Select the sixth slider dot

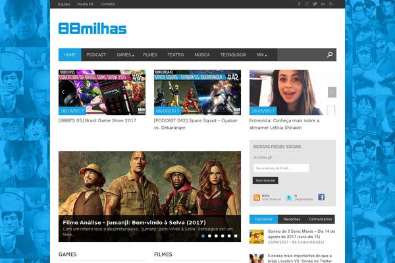coord(236,236)
